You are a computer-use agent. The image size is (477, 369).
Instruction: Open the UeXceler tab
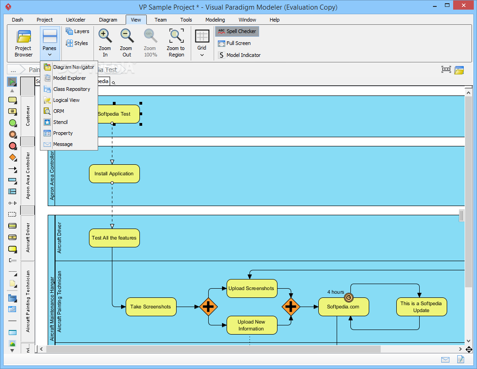click(76, 20)
